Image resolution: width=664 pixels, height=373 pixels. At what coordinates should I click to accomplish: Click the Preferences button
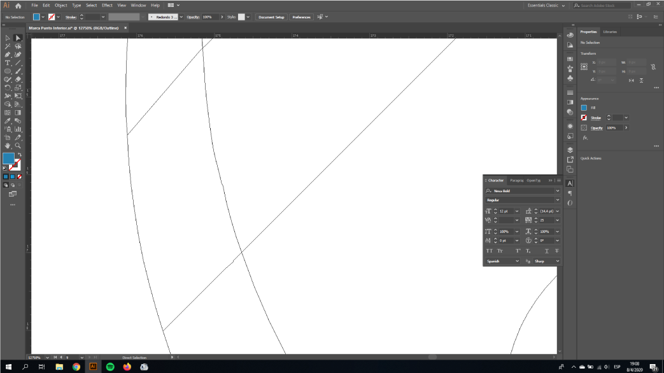pyautogui.click(x=301, y=17)
